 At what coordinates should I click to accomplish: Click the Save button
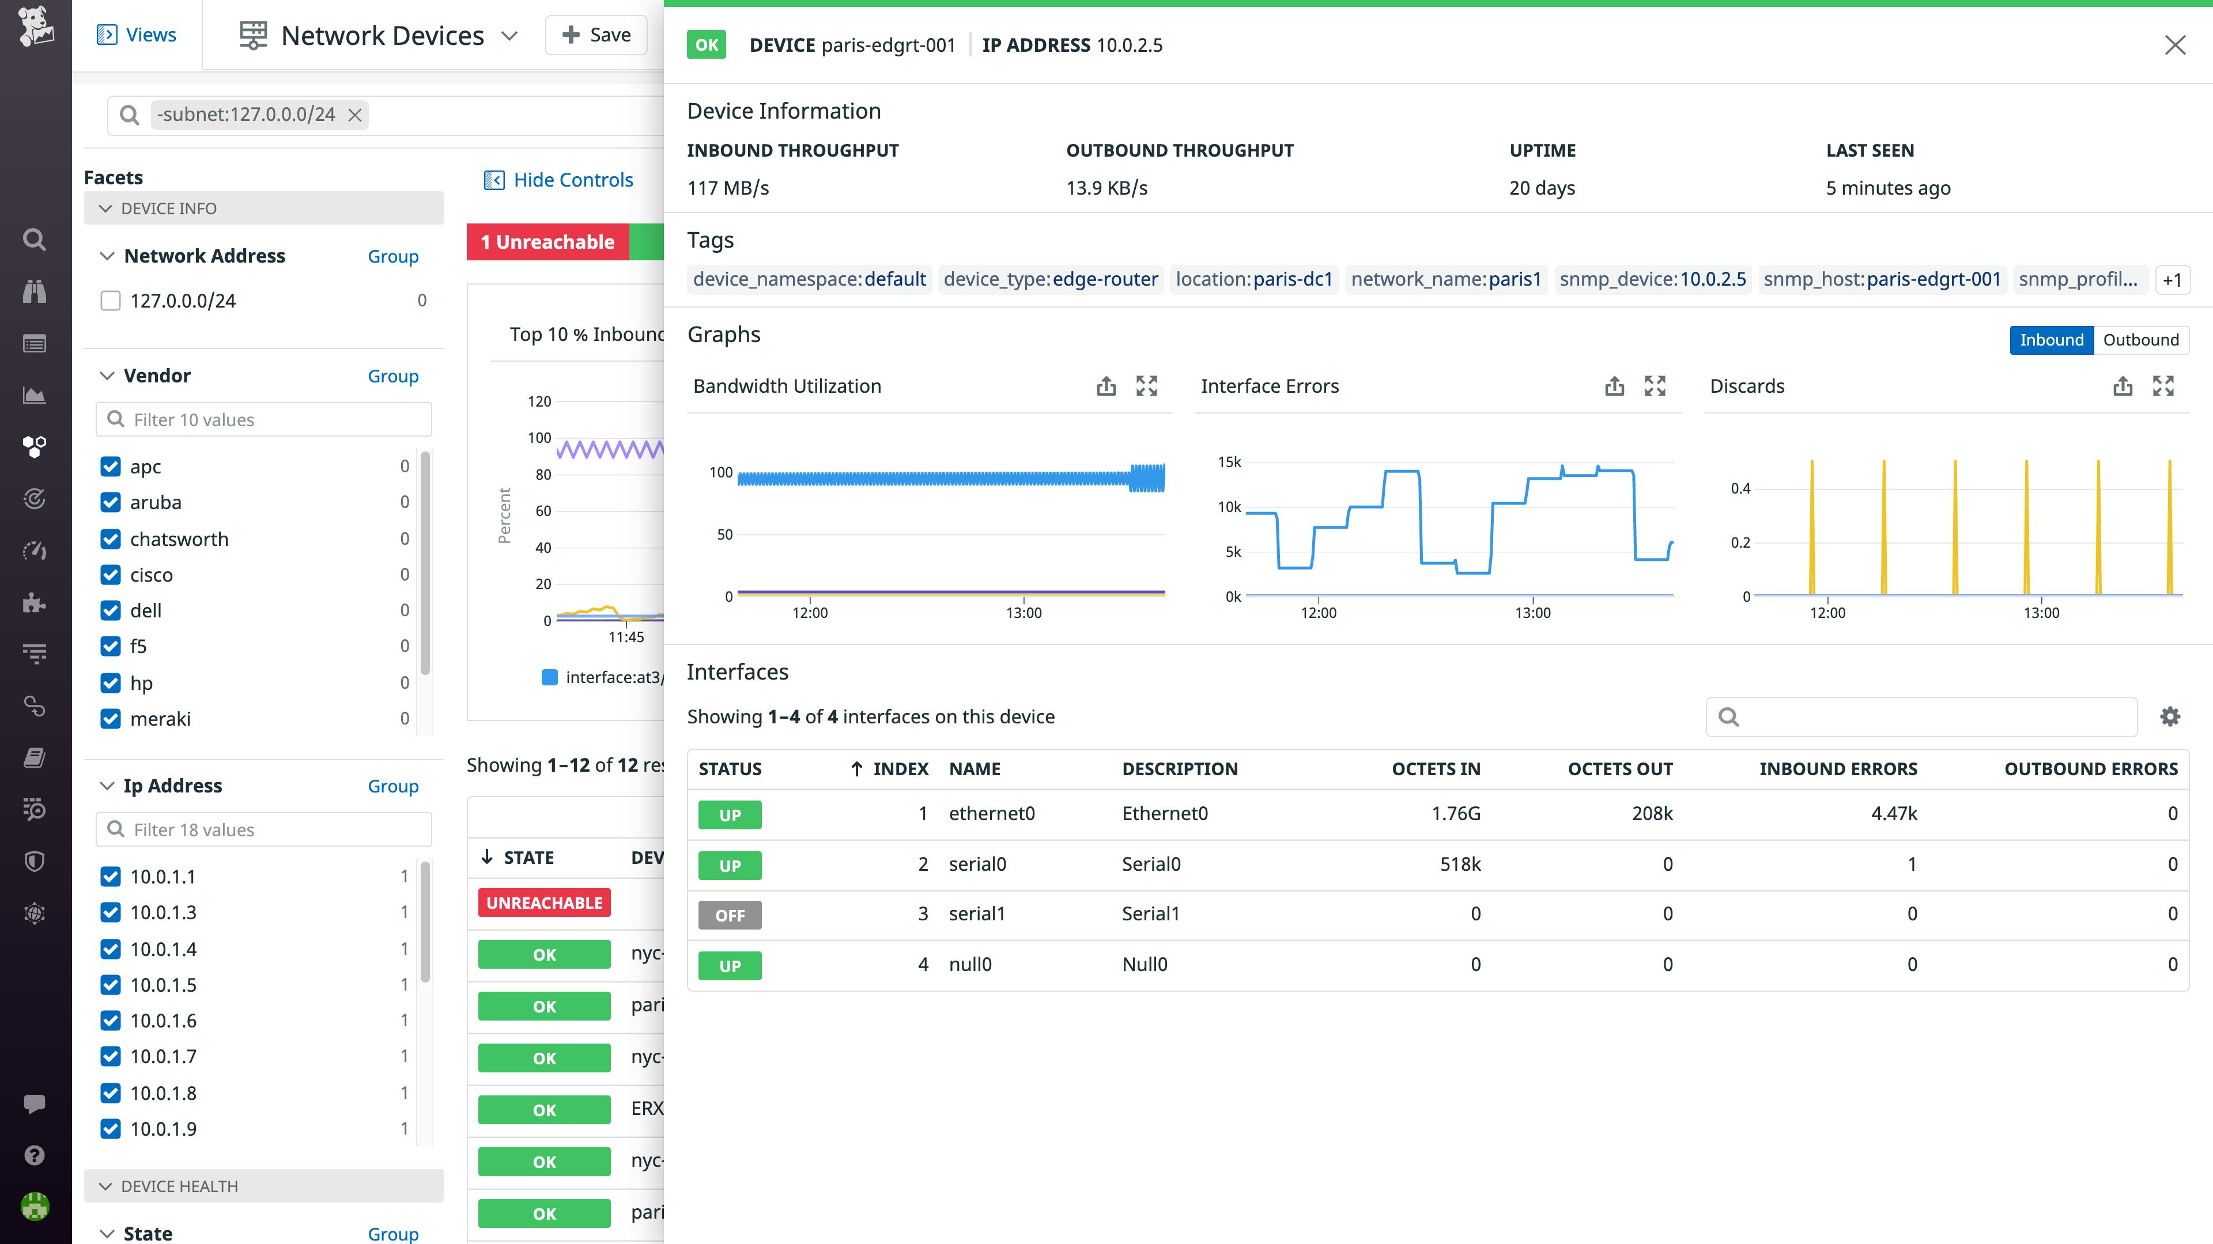point(596,35)
